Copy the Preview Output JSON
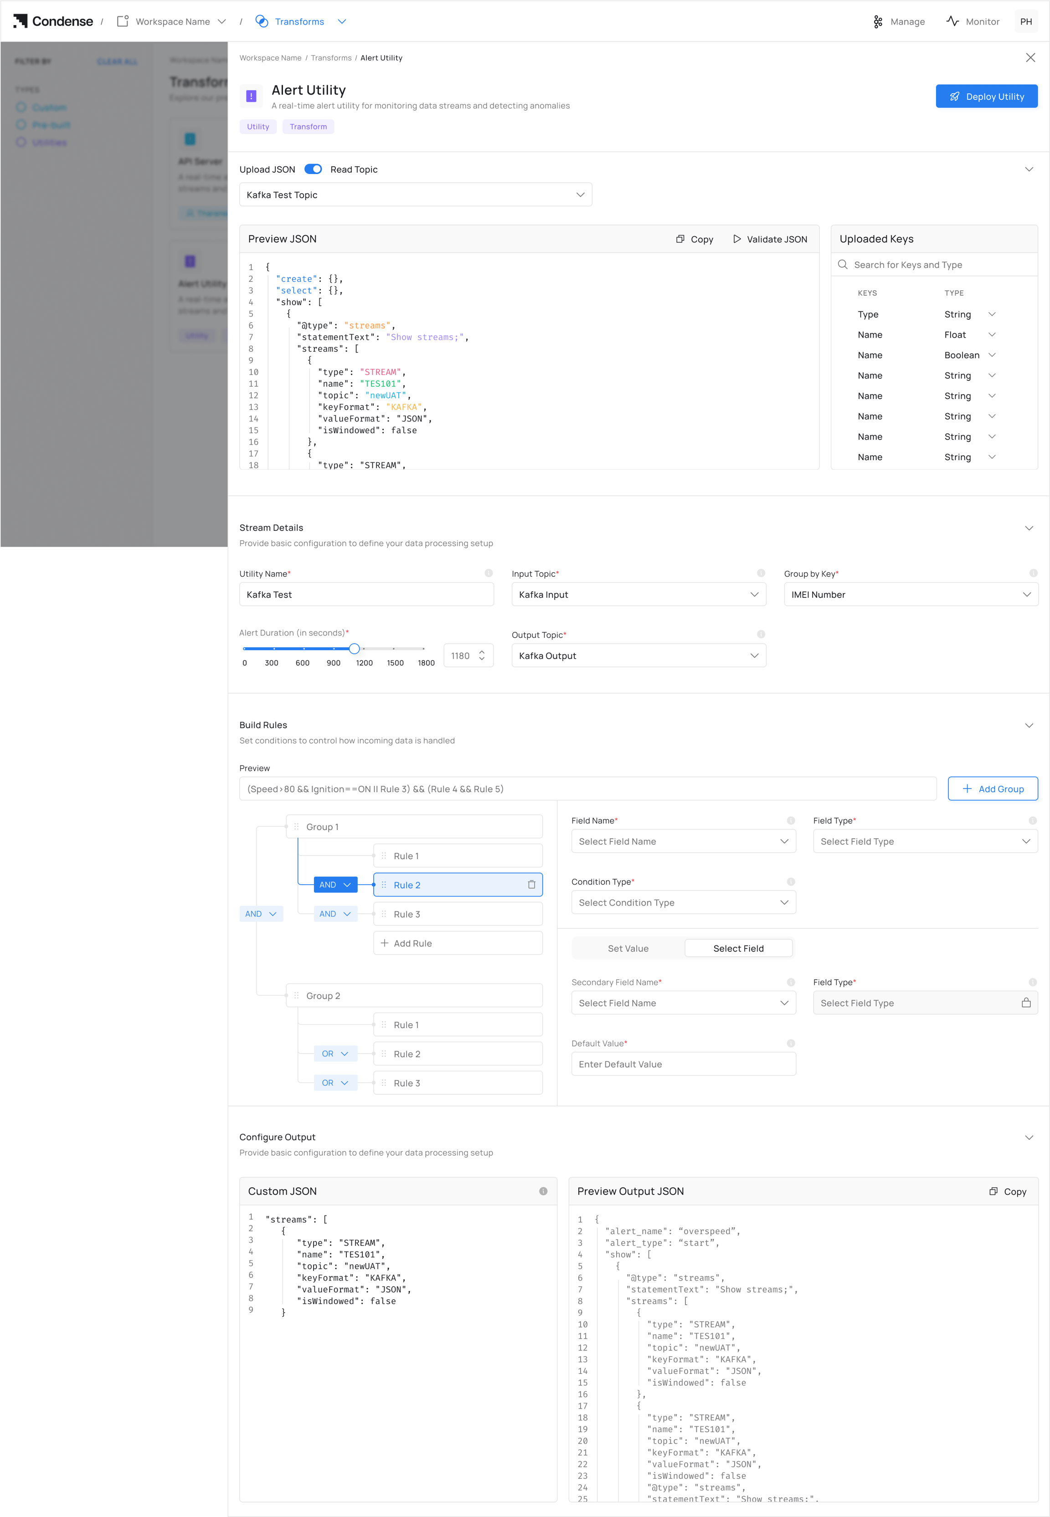This screenshot has height=1517, width=1050. click(1008, 1192)
